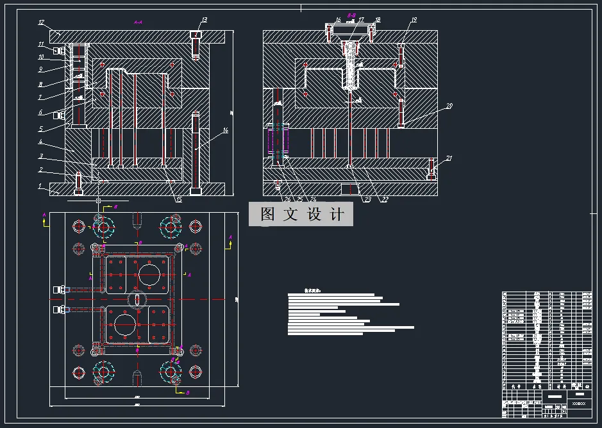The height and width of the screenshot is (428, 602).
Task: Click part balloon number 14
Action: point(226,131)
